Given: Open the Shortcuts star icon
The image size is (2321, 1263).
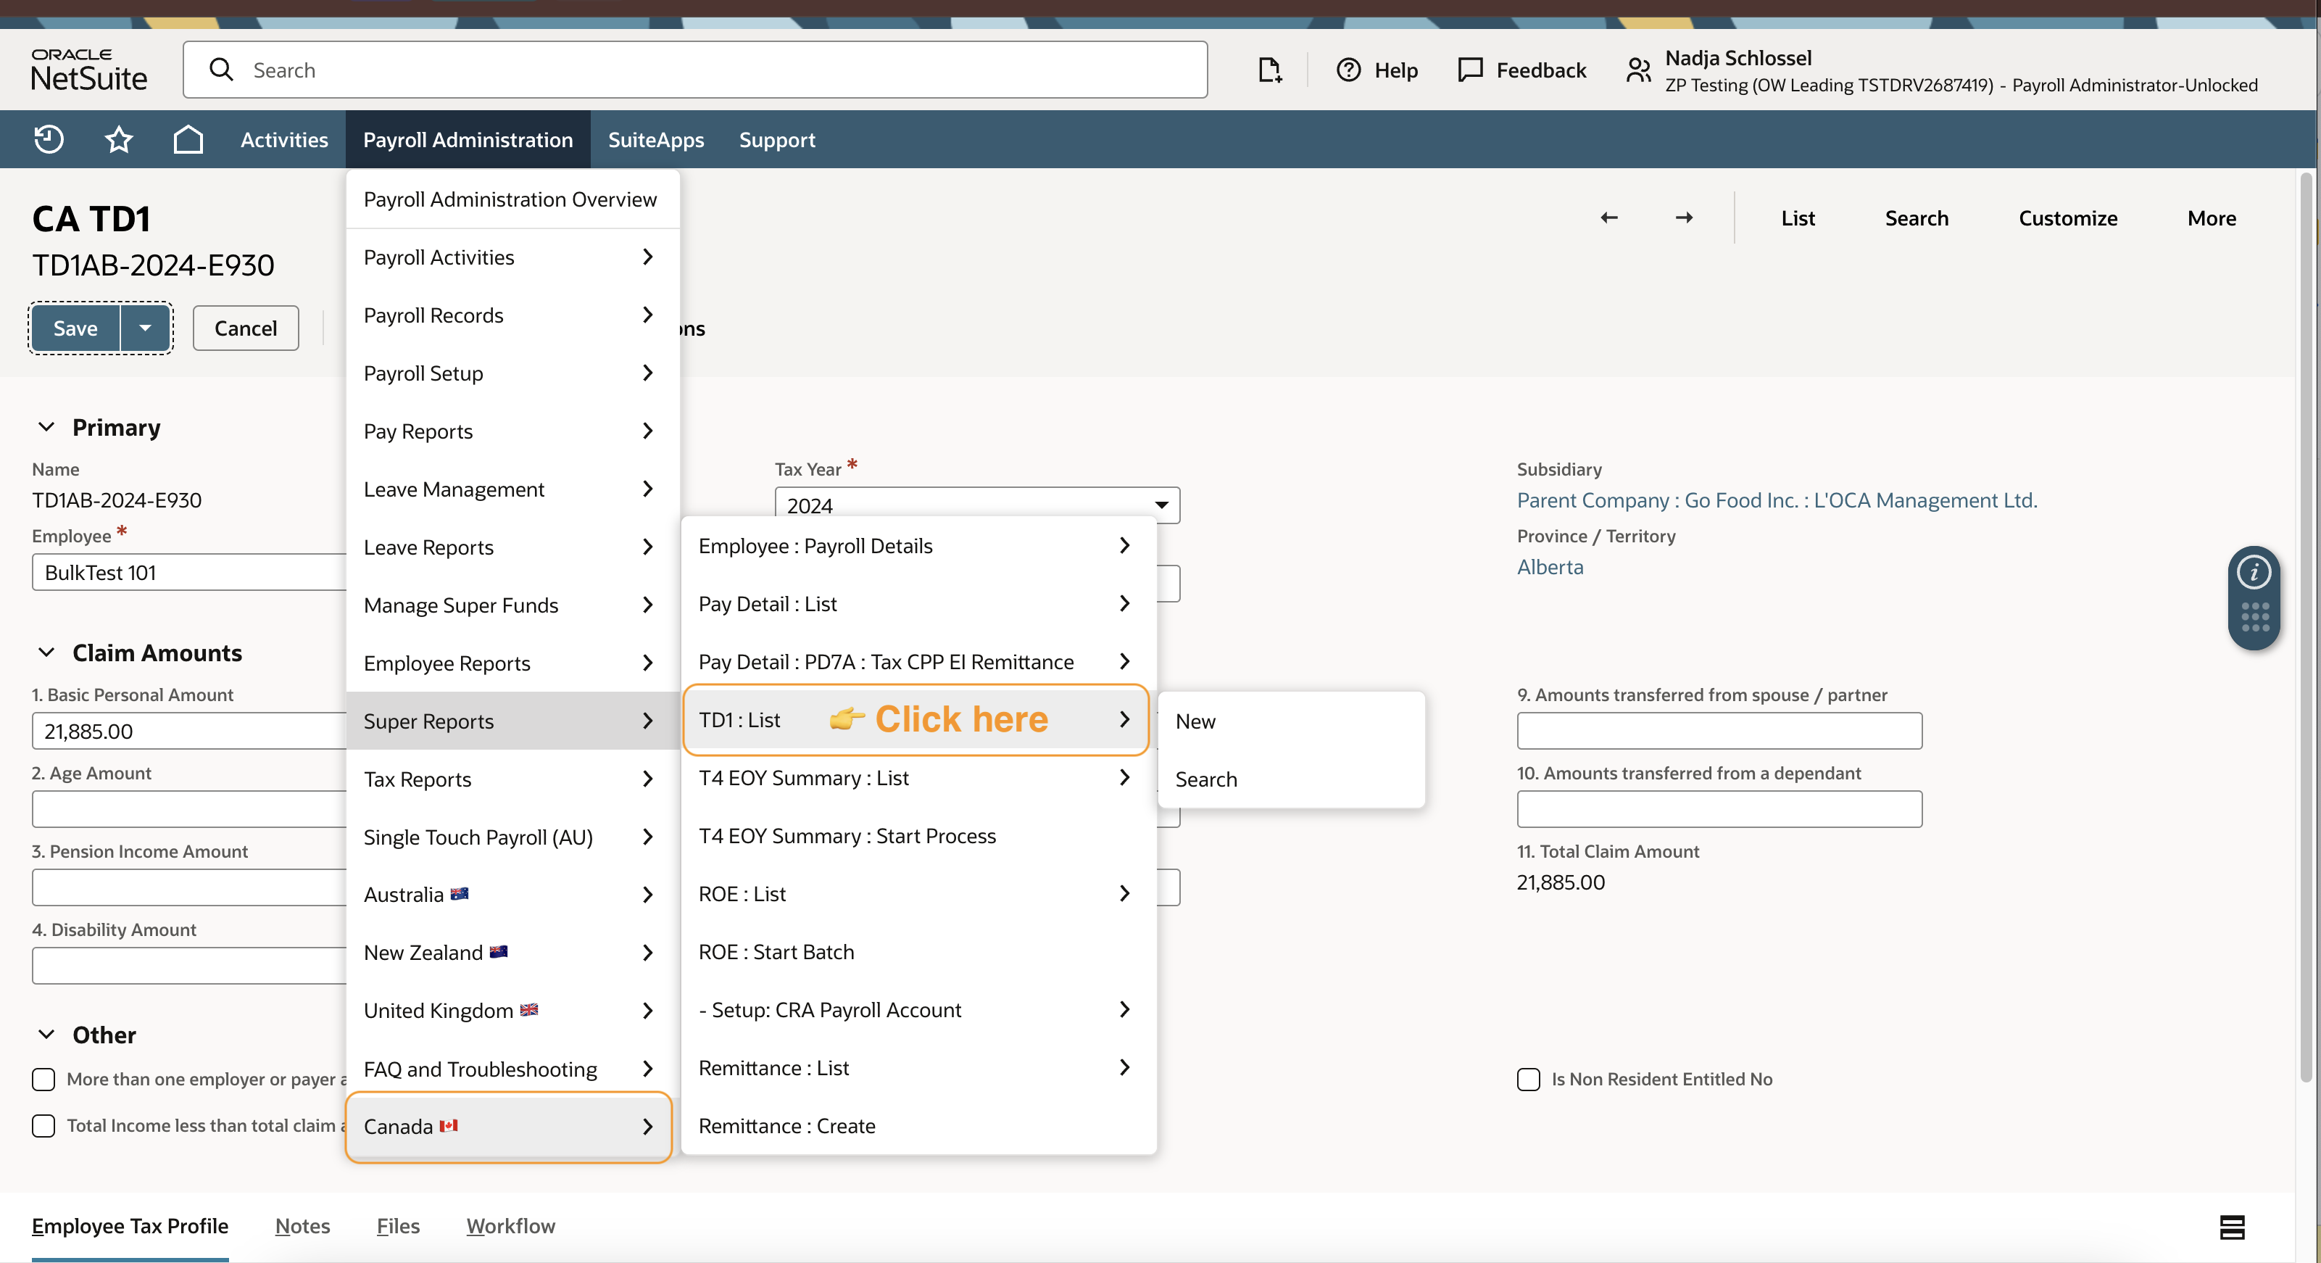Looking at the screenshot, I should pyautogui.click(x=118, y=140).
